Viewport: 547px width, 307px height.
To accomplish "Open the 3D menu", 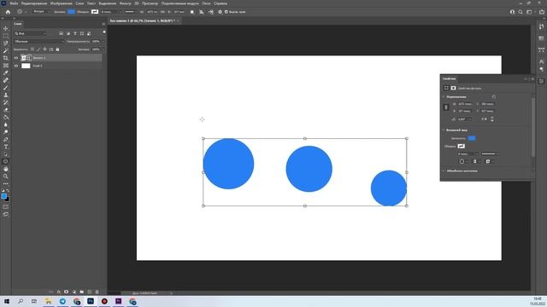I will tap(137, 3).
